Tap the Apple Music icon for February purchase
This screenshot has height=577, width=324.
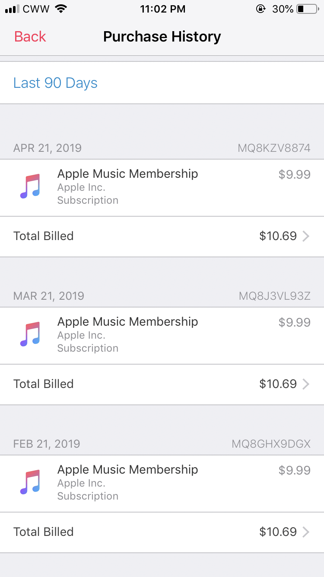coord(30,482)
